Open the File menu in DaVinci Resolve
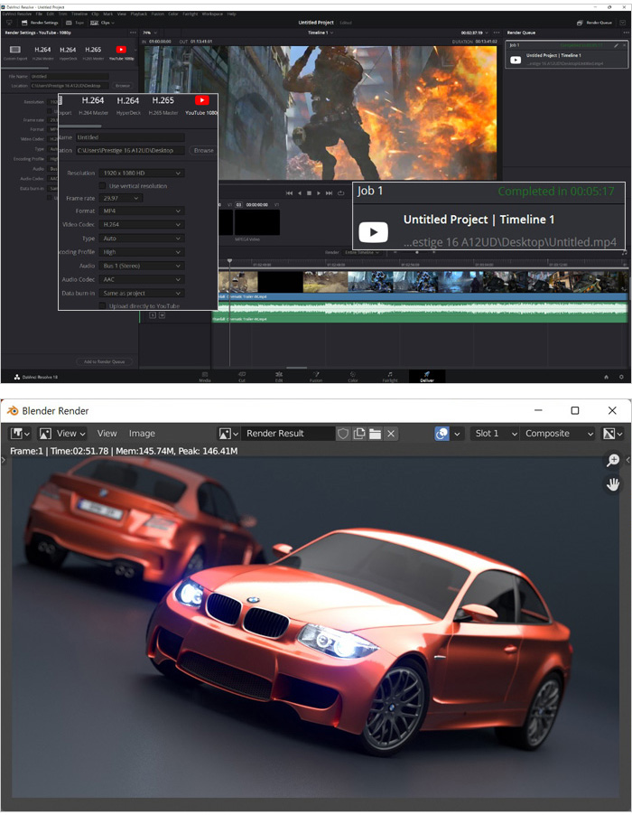This screenshot has height=815, width=632. click(x=39, y=14)
